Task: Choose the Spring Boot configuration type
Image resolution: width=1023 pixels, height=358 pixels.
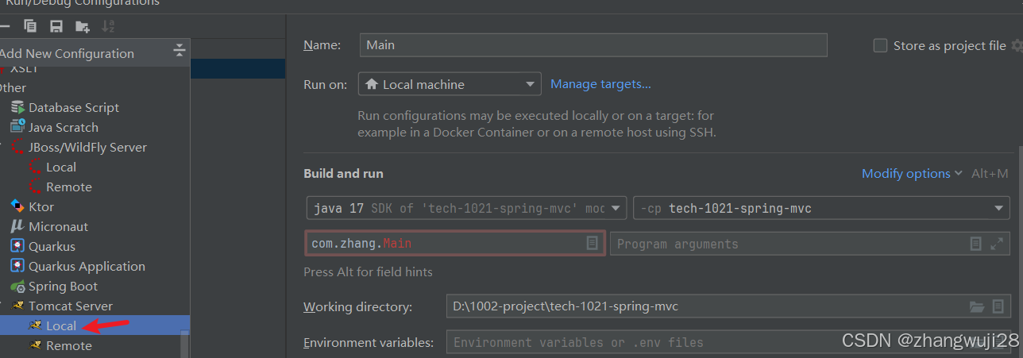Action: [63, 287]
